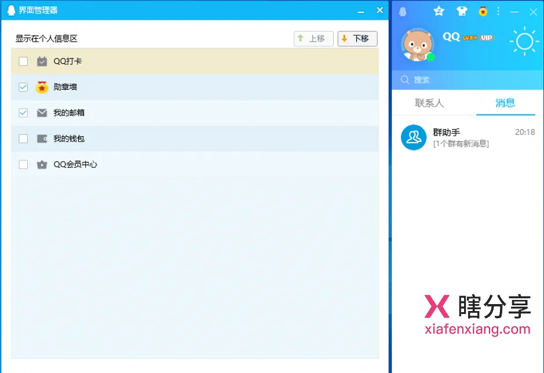Click the envelope icon beside 我的邮箱
Screen dimensions: 544x373
(x=42, y=113)
